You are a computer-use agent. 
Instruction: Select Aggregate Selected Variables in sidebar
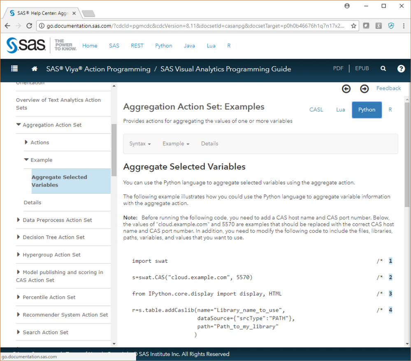[x=71, y=181]
